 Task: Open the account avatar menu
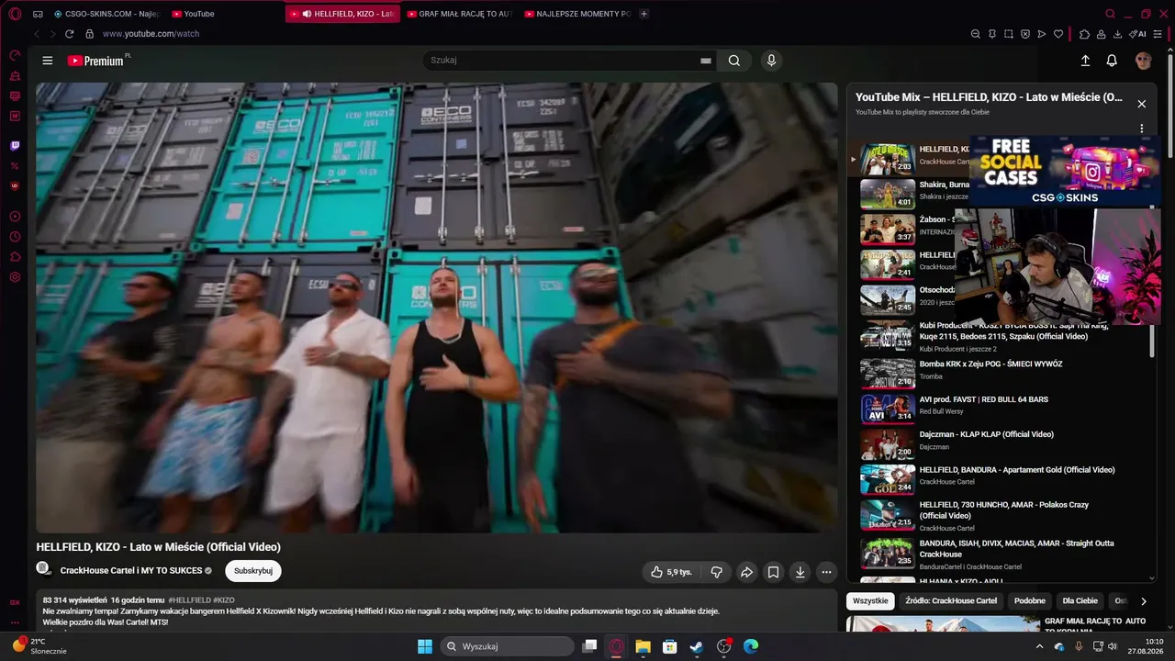(x=1144, y=61)
